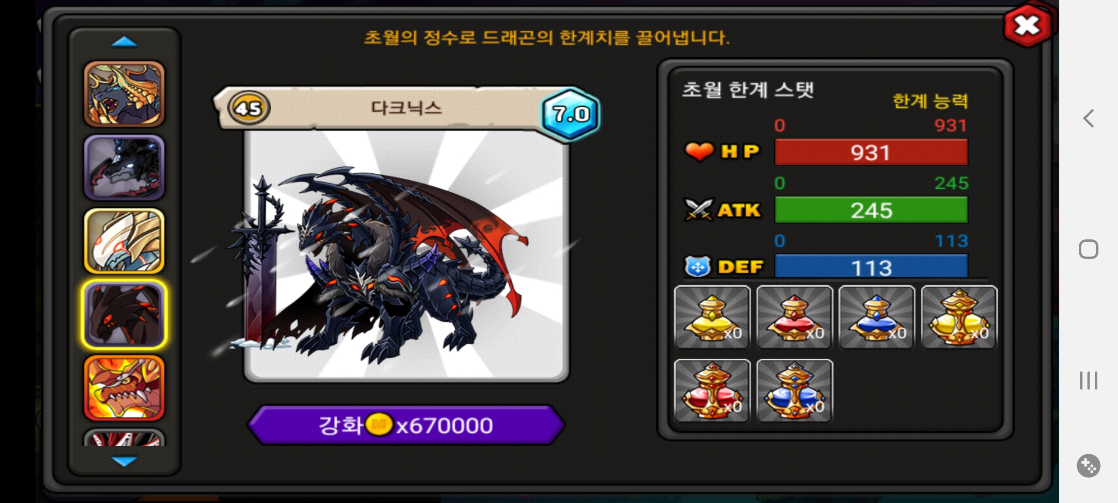Screen dimensions: 1118x503
Task: Choose the white and gold armored dragon portrait
Action: pyautogui.click(x=124, y=241)
